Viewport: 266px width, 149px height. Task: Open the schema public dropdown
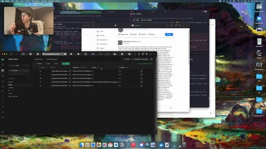tap(19, 65)
